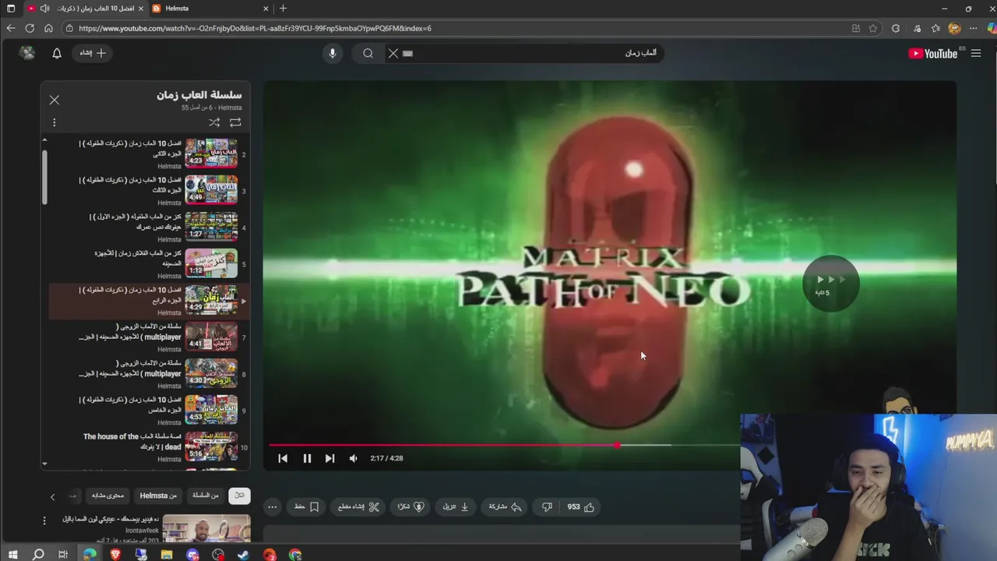Switch to the Helmsta browser tab
Image resolution: width=997 pixels, height=561 pixels.
point(210,9)
